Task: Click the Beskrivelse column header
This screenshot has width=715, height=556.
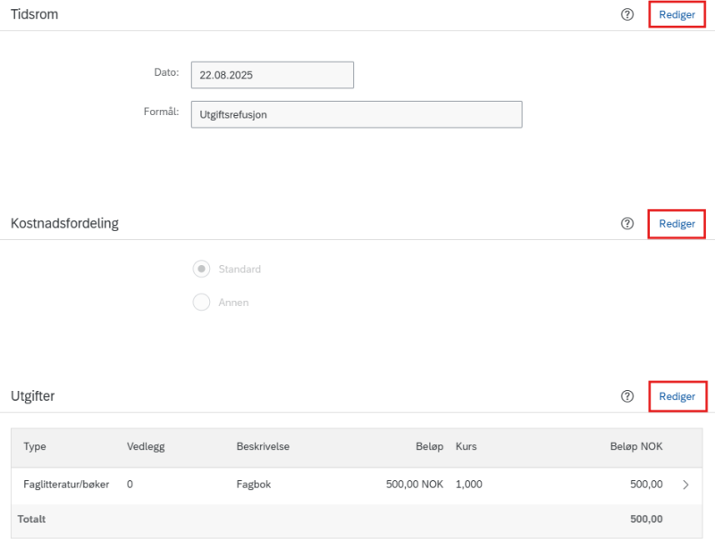Action: [x=263, y=446]
